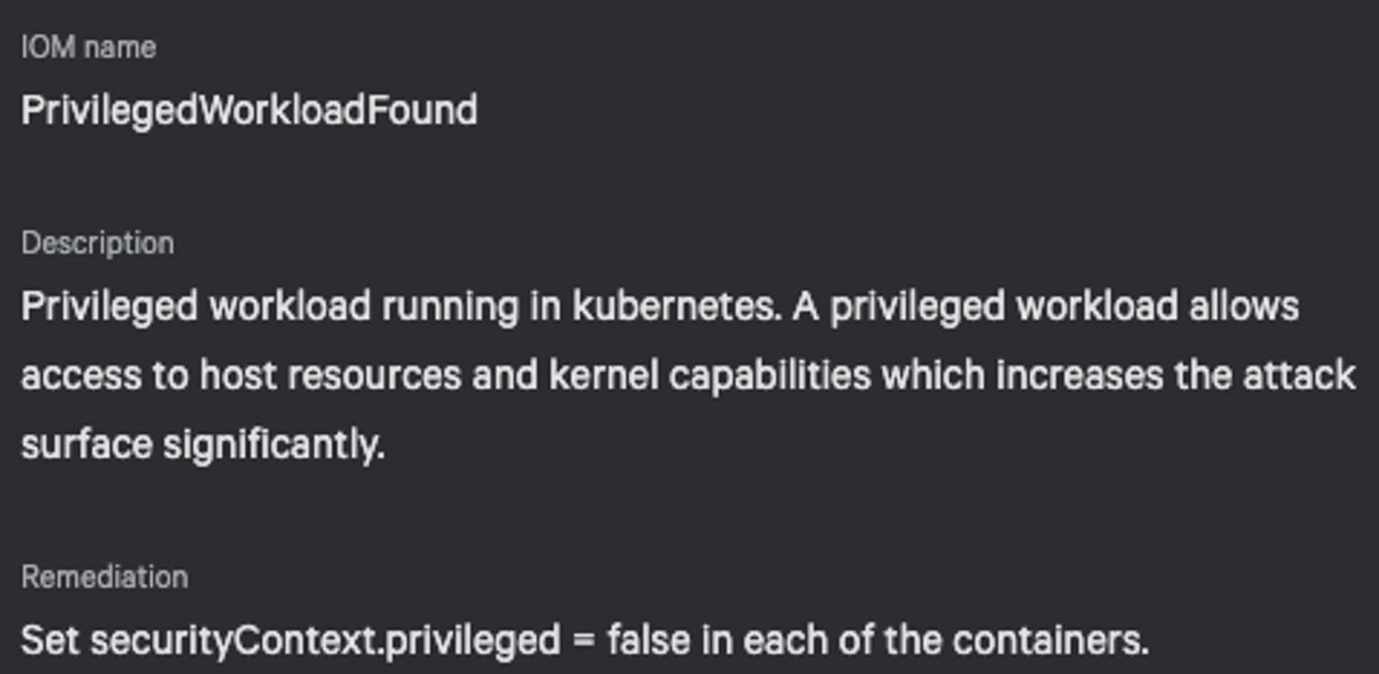The image size is (1379, 674).
Task: Click "securityContext.privileged" in the remediation text
Action: pyautogui.click(x=325, y=640)
